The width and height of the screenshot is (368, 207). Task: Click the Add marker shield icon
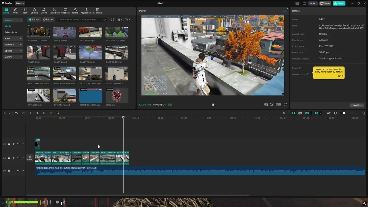point(58,113)
